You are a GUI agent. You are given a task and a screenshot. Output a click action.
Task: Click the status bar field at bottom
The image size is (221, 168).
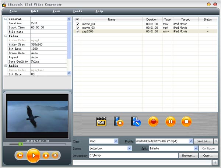click(142, 162)
